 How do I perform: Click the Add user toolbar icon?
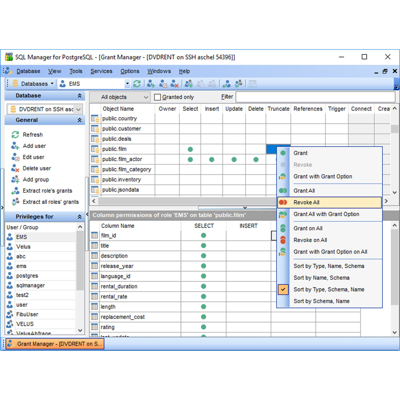[151, 84]
